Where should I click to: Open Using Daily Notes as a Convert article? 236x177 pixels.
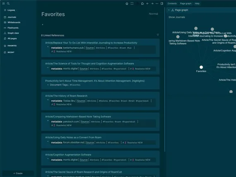click(73, 137)
